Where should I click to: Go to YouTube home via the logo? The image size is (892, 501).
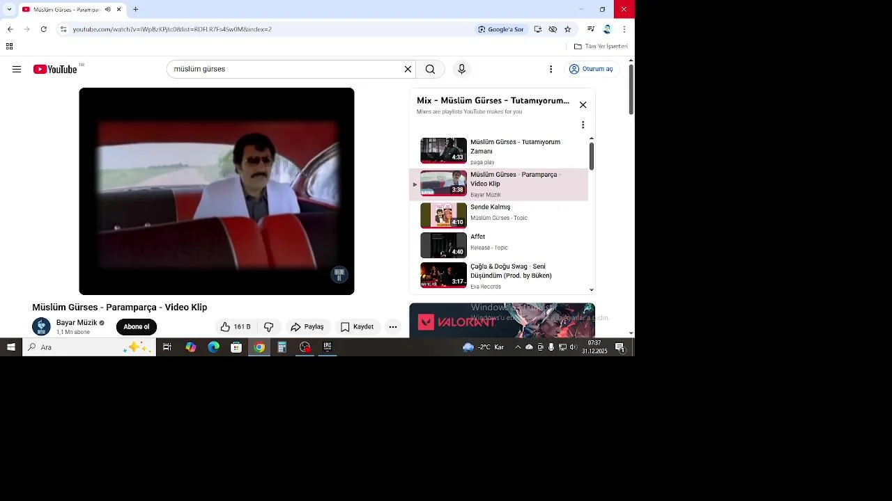(55, 69)
